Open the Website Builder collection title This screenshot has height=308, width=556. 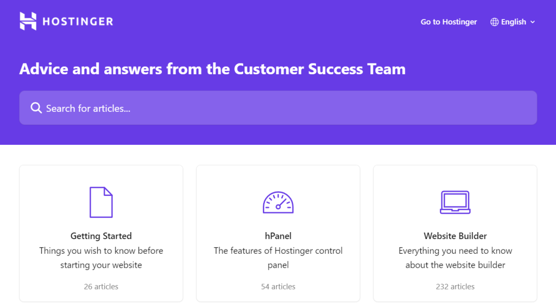coord(455,236)
